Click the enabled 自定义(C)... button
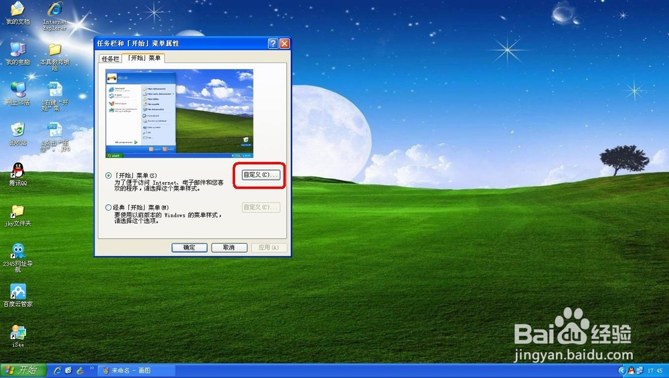Image resolution: width=669 pixels, height=378 pixels. point(261,175)
